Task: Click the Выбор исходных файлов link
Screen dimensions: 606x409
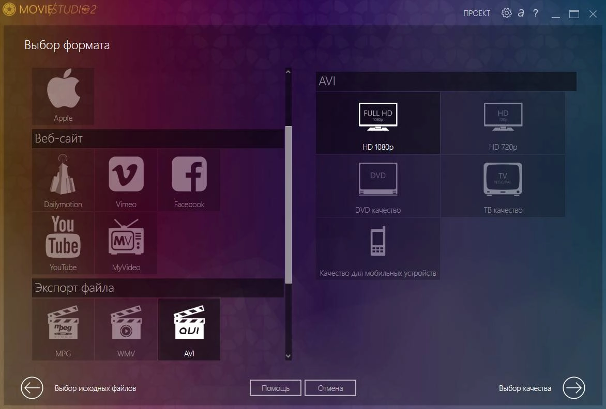Action: [x=96, y=388]
